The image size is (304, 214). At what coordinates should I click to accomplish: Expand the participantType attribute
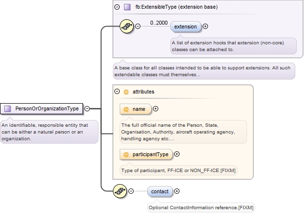pos(177,154)
